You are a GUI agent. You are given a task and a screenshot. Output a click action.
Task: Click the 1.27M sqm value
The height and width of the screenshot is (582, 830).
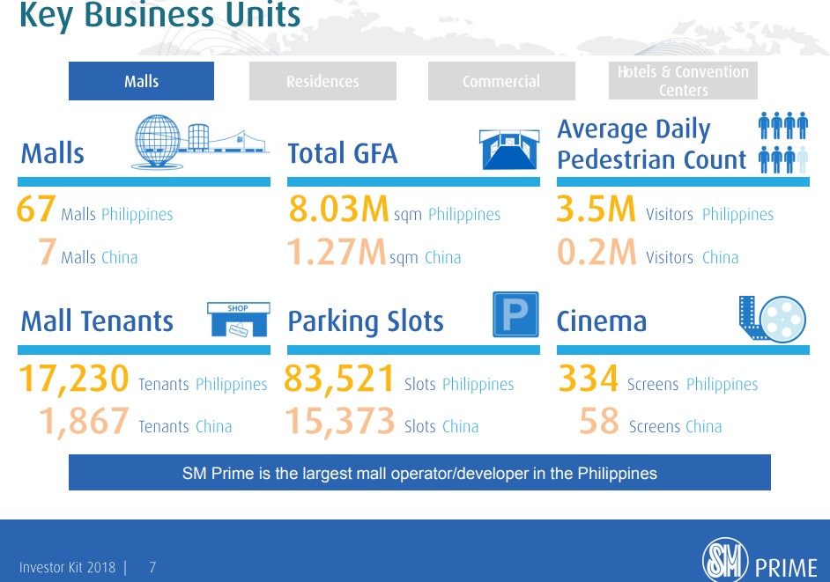336,251
